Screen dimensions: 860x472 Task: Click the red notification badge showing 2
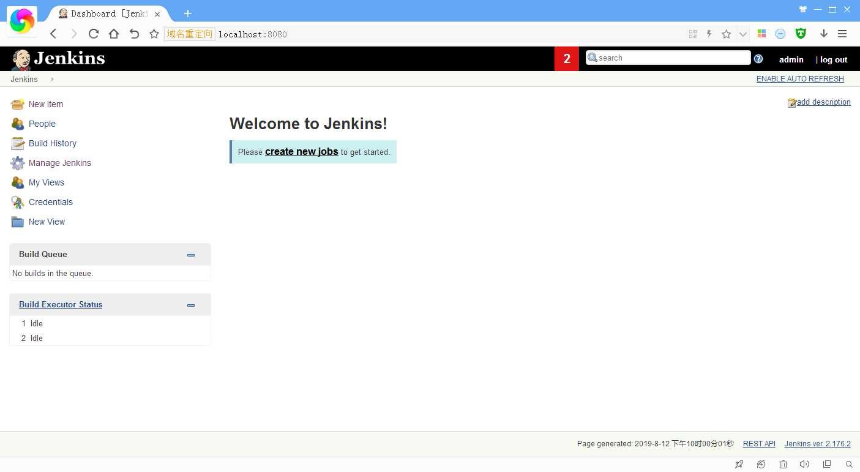click(567, 59)
